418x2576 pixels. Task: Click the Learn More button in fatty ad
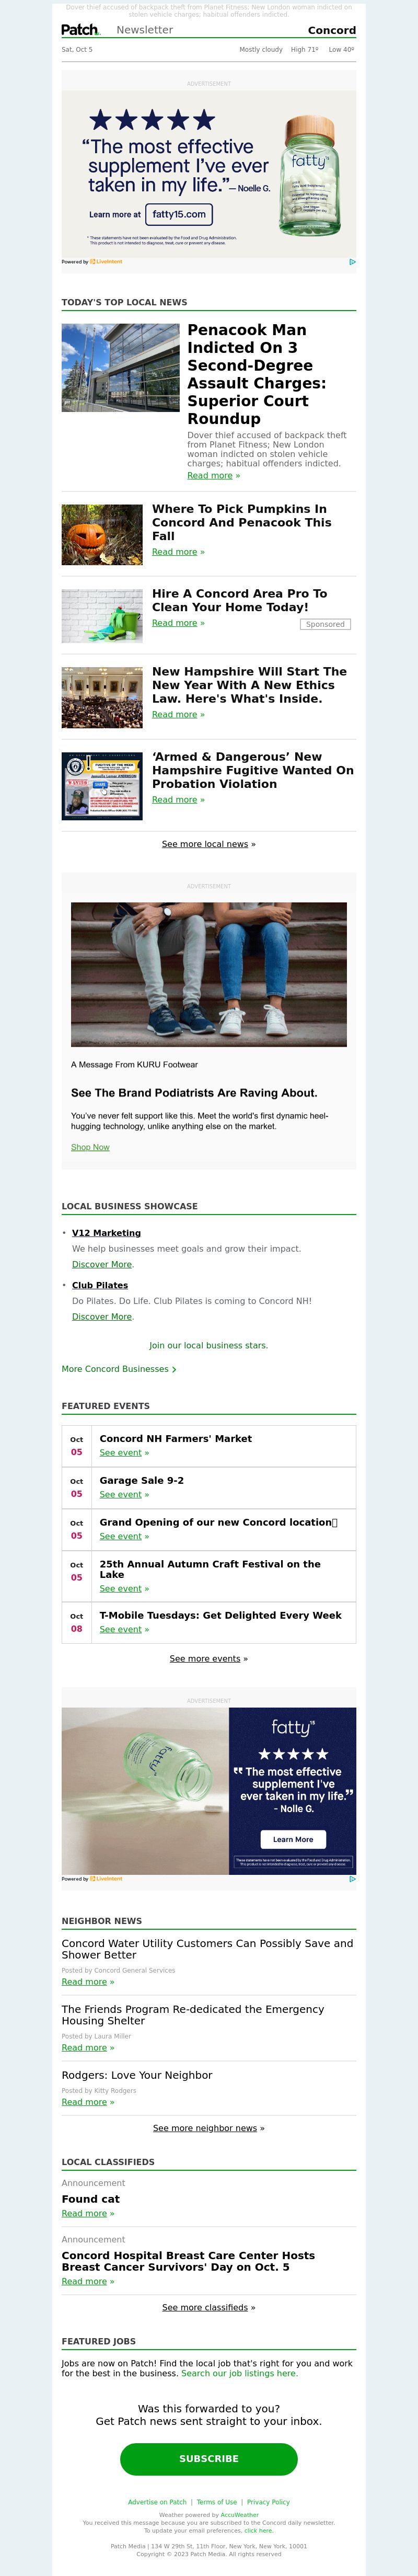point(293,1839)
